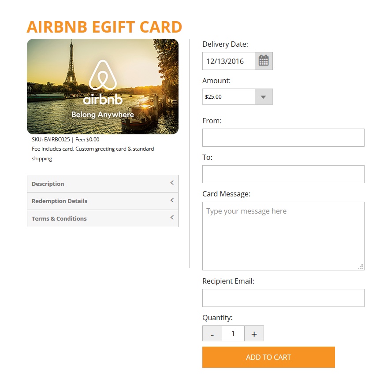
Task: Click the minus icon to decrease quantity
Action: 212,333
